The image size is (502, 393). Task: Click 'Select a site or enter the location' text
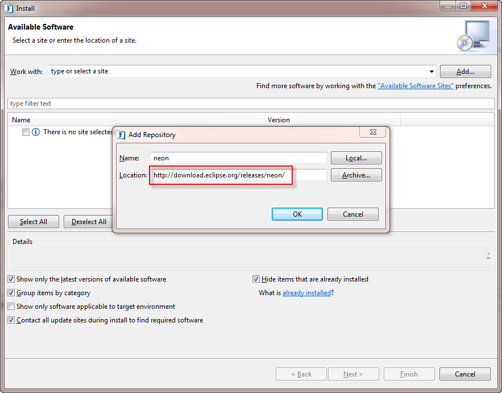[x=74, y=40]
